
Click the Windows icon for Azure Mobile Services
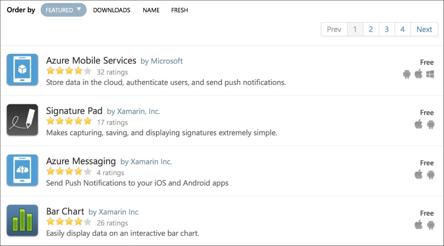click(430, 74)
